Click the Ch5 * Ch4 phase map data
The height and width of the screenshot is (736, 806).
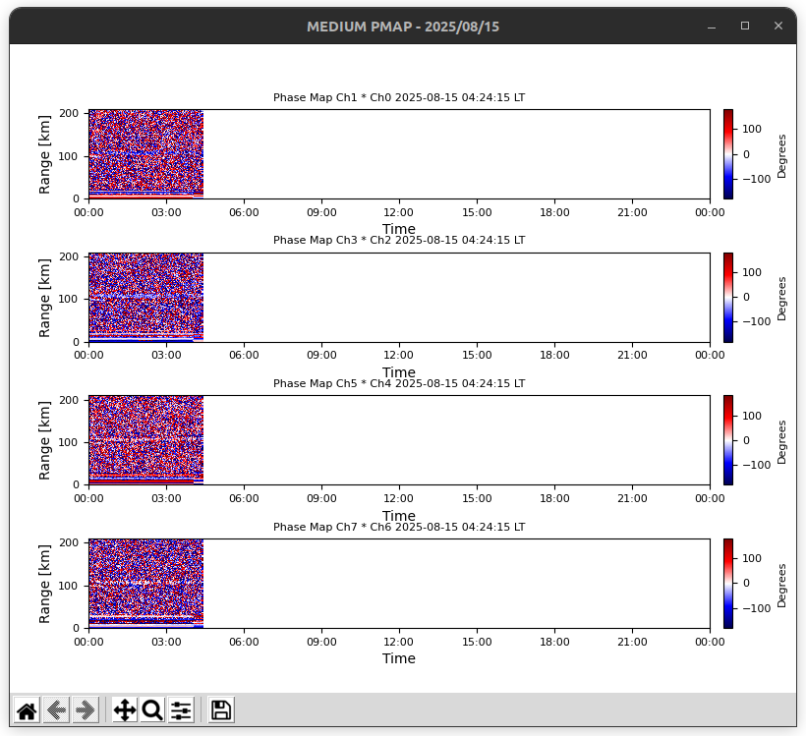click(x=146, y=440)
